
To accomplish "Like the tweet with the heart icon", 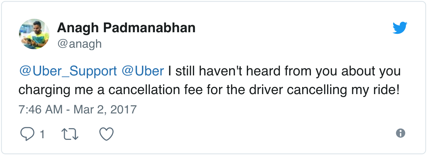I will pos(106,134).
